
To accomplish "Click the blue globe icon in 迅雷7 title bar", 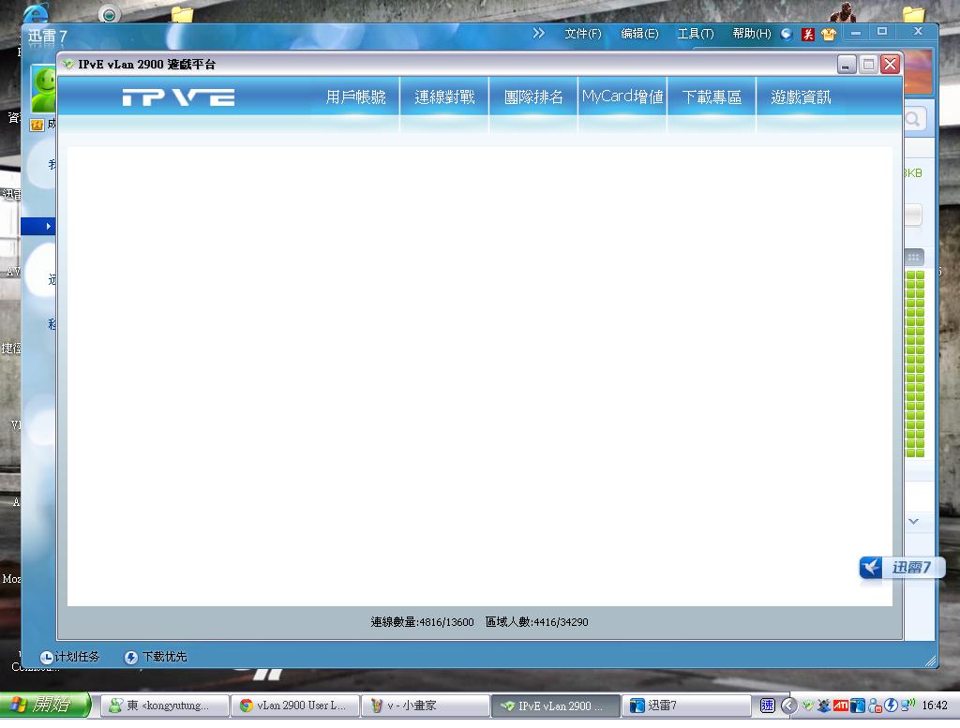I will (787, 35).
